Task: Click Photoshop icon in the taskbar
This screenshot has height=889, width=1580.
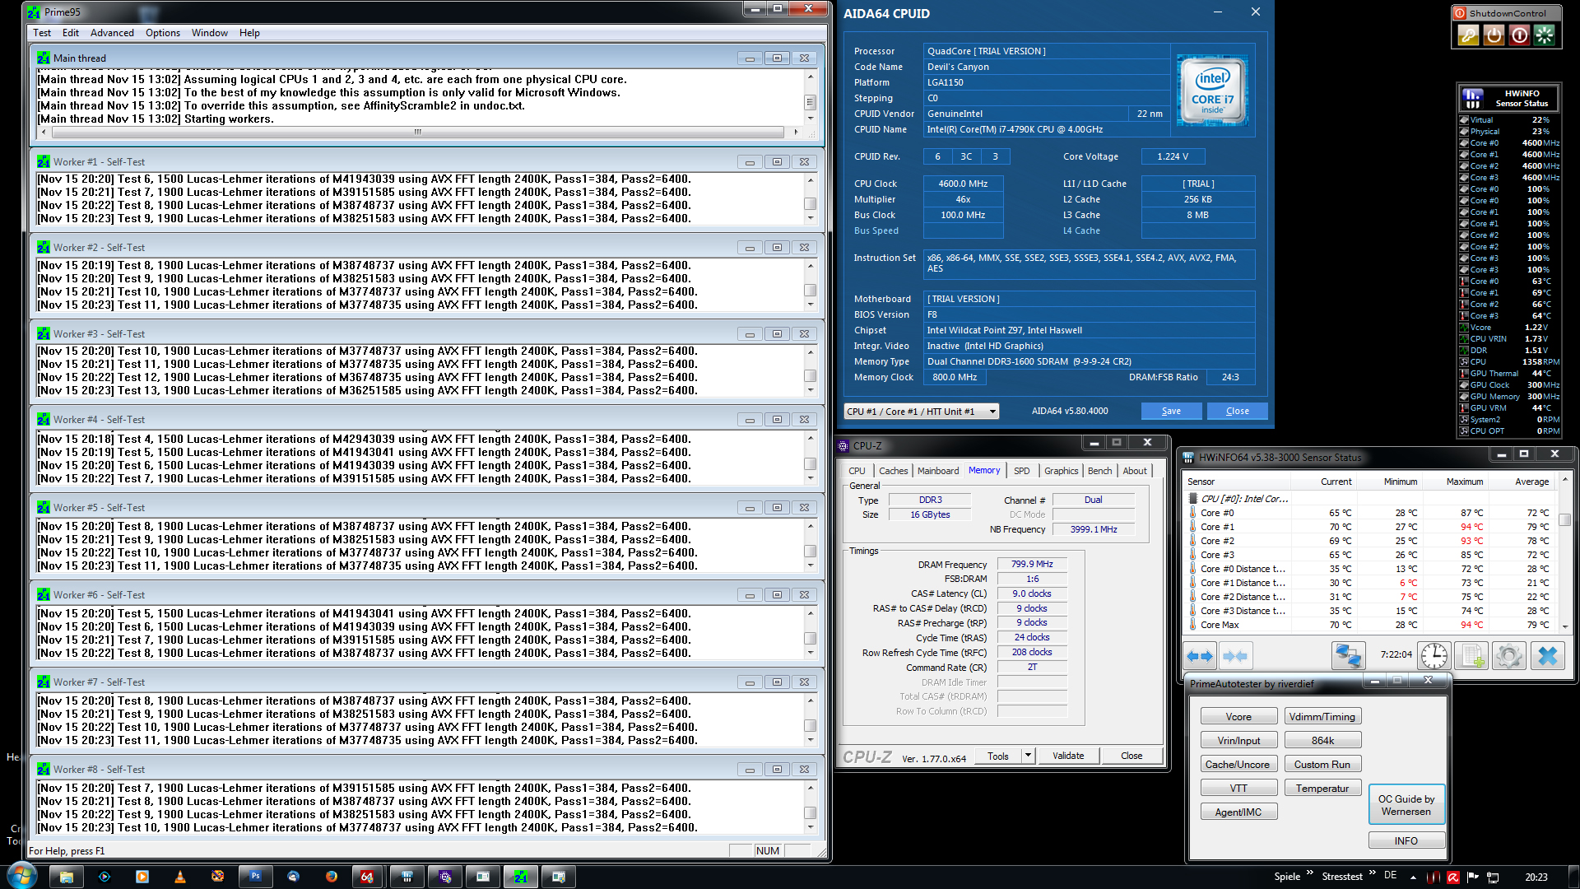Action: pos(255,877)
